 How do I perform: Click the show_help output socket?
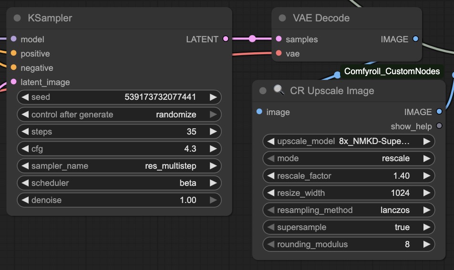pyautogui.click(x=439, y=126)
